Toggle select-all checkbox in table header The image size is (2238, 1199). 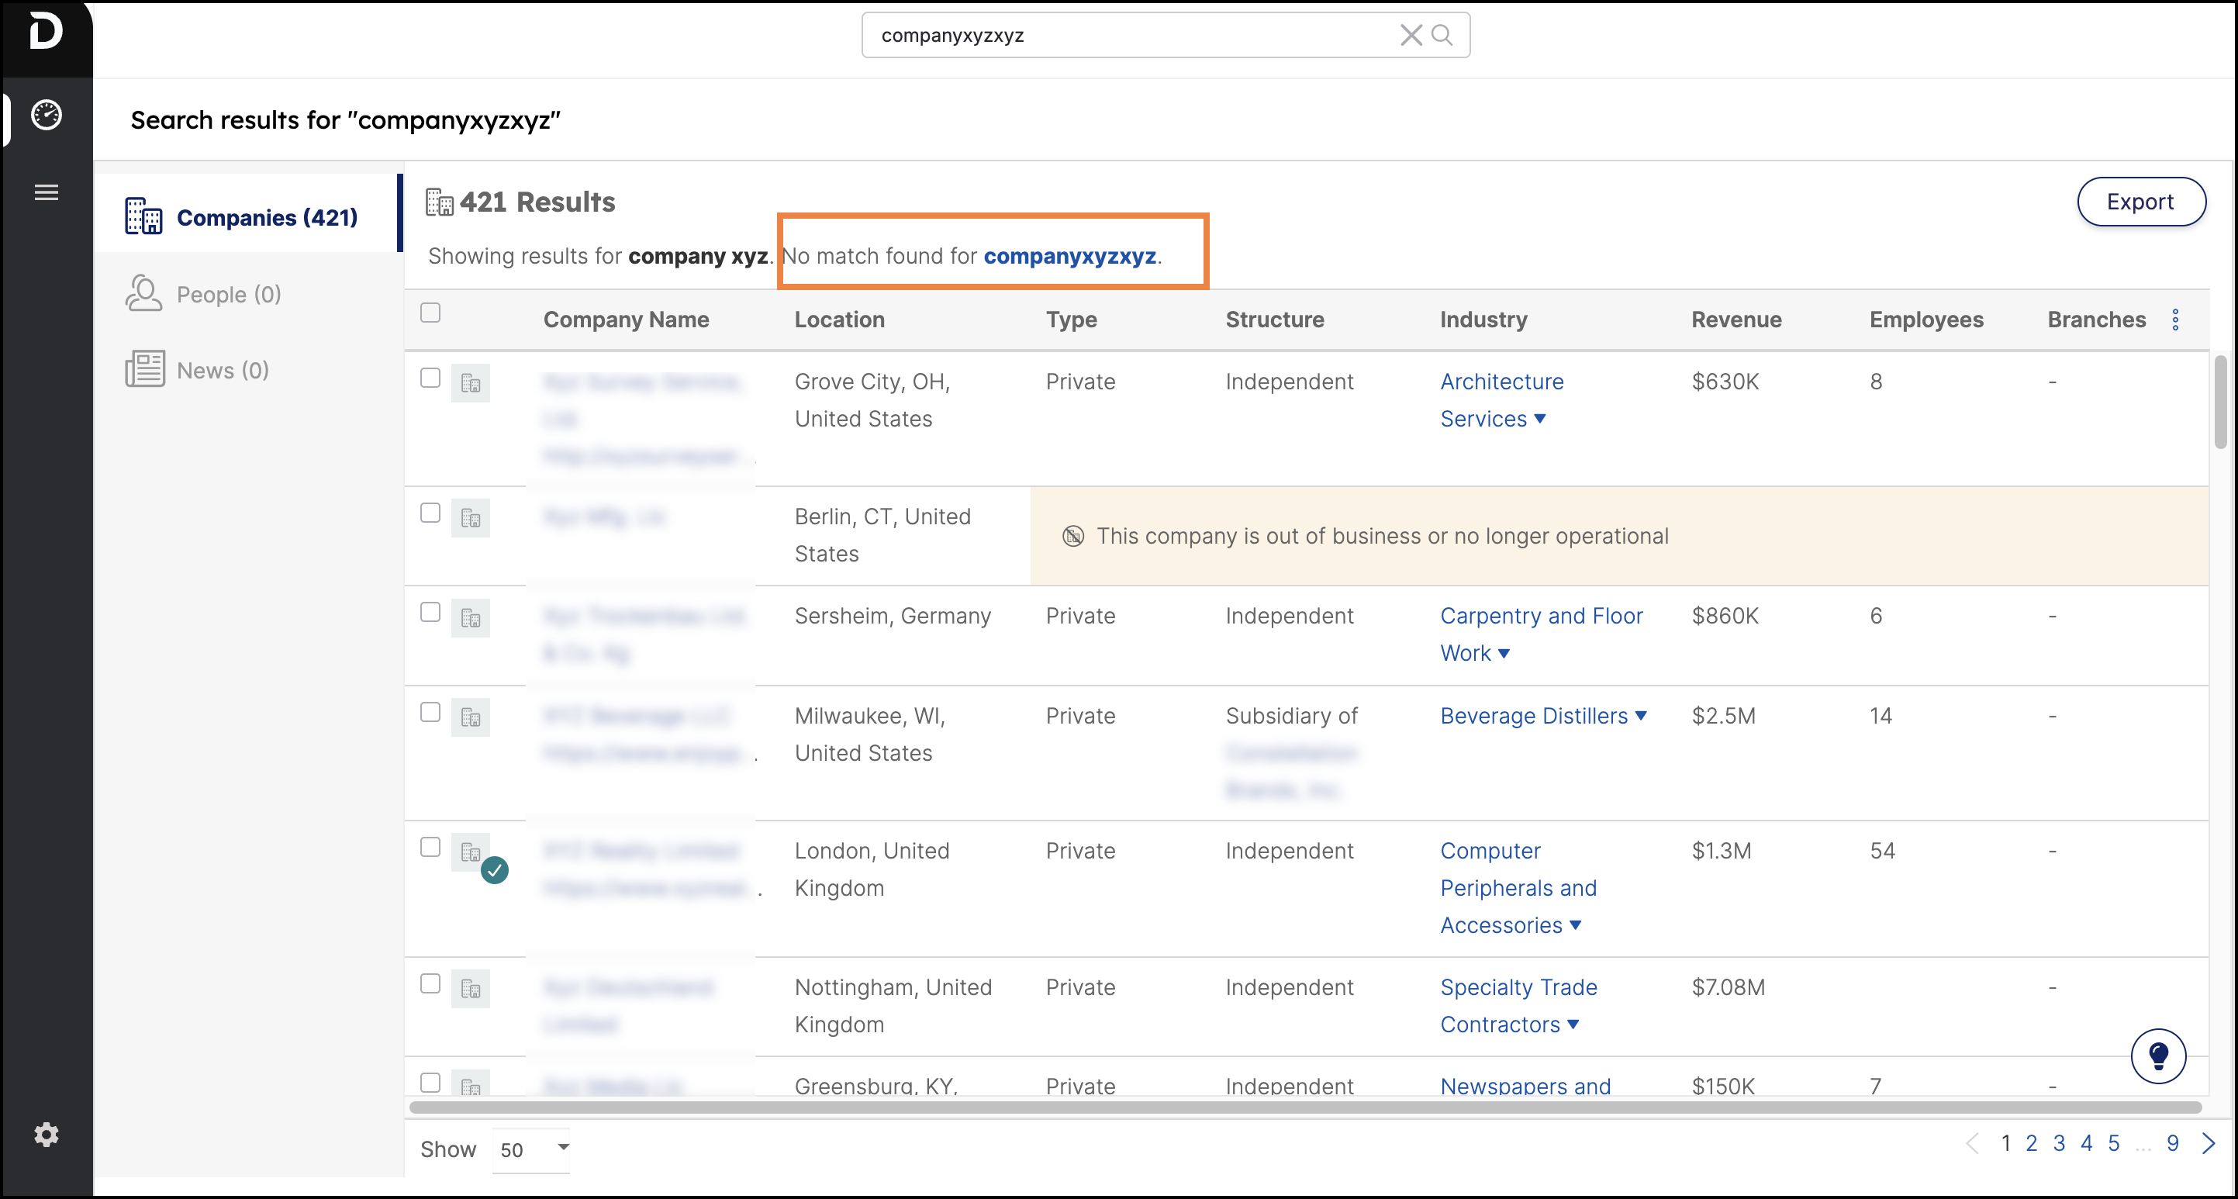pyautogui.click(x=430, y=313)
